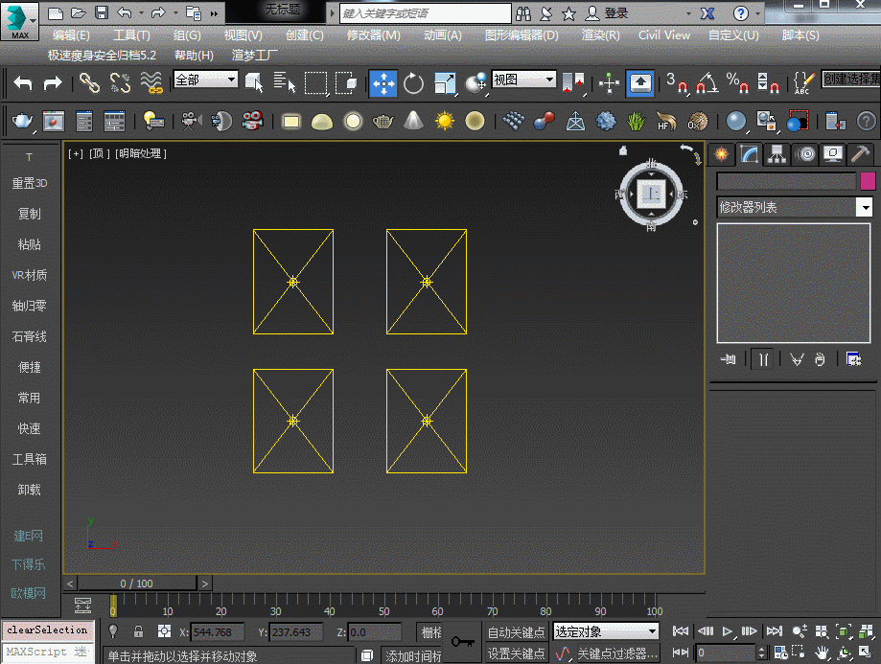Open the Civil View menu
Viewport: 881px width, 664px height.
click(x=663, y=35)
